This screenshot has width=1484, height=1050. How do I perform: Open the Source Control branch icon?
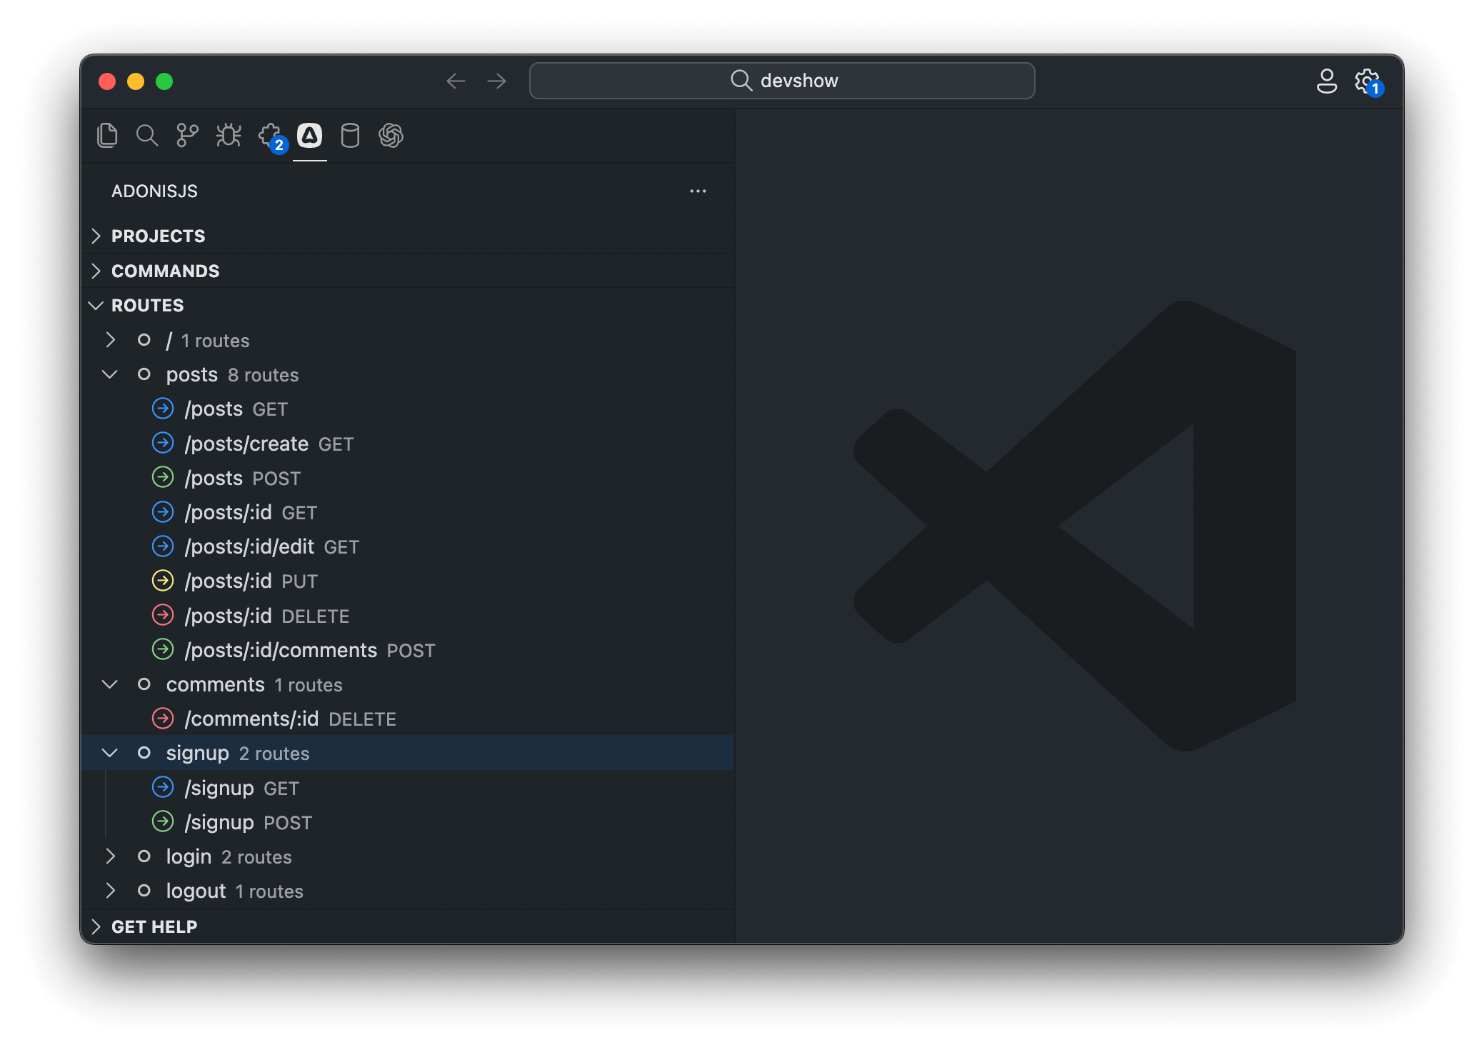tap(187, 136)
